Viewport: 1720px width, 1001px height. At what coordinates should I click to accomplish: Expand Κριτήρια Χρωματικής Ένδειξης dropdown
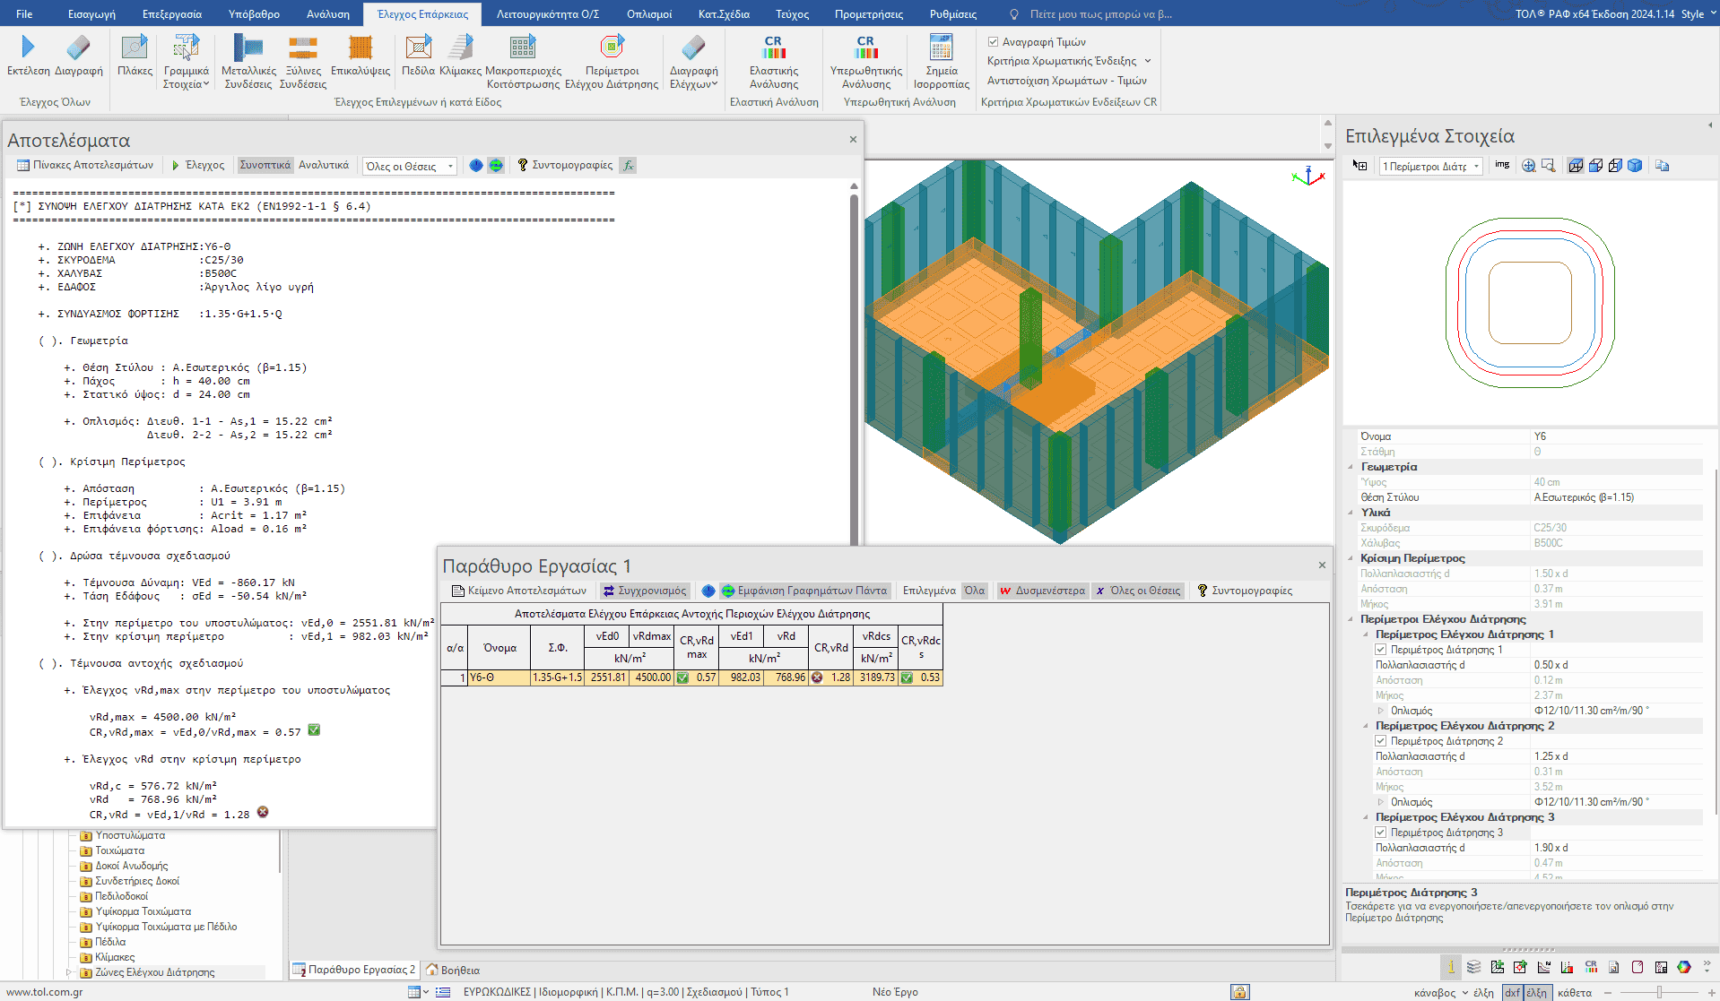(x=1069, y=61)
